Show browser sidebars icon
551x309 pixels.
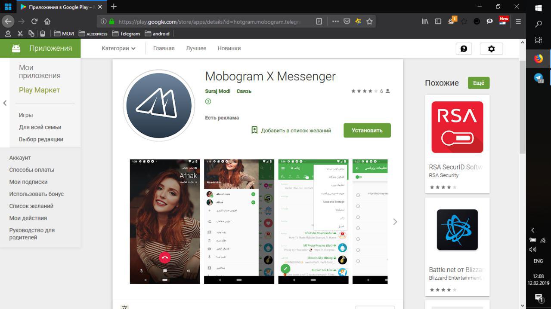(438, 21)
